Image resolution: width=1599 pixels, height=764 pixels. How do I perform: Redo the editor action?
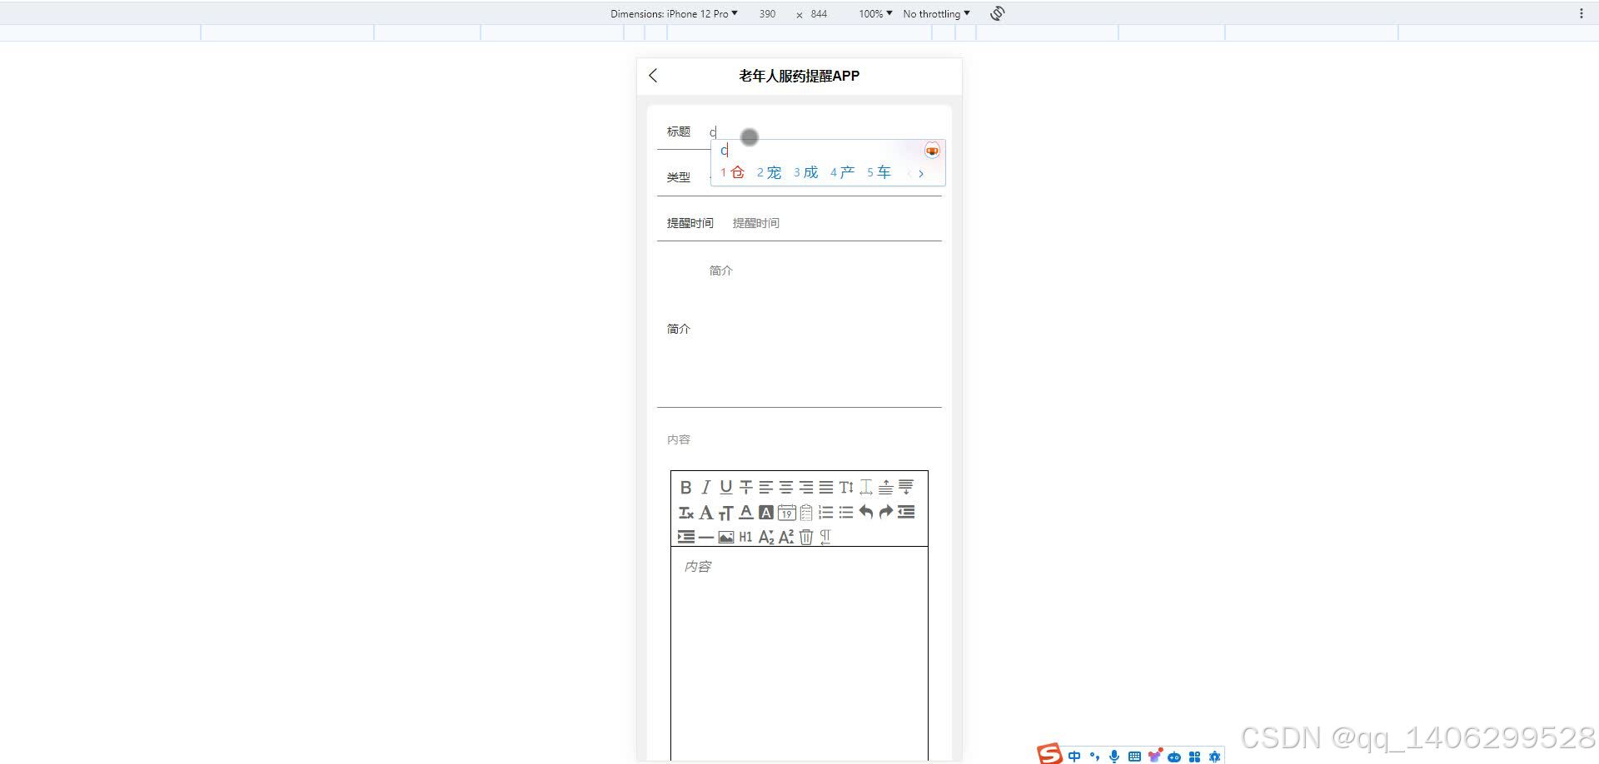coord(885,513)
